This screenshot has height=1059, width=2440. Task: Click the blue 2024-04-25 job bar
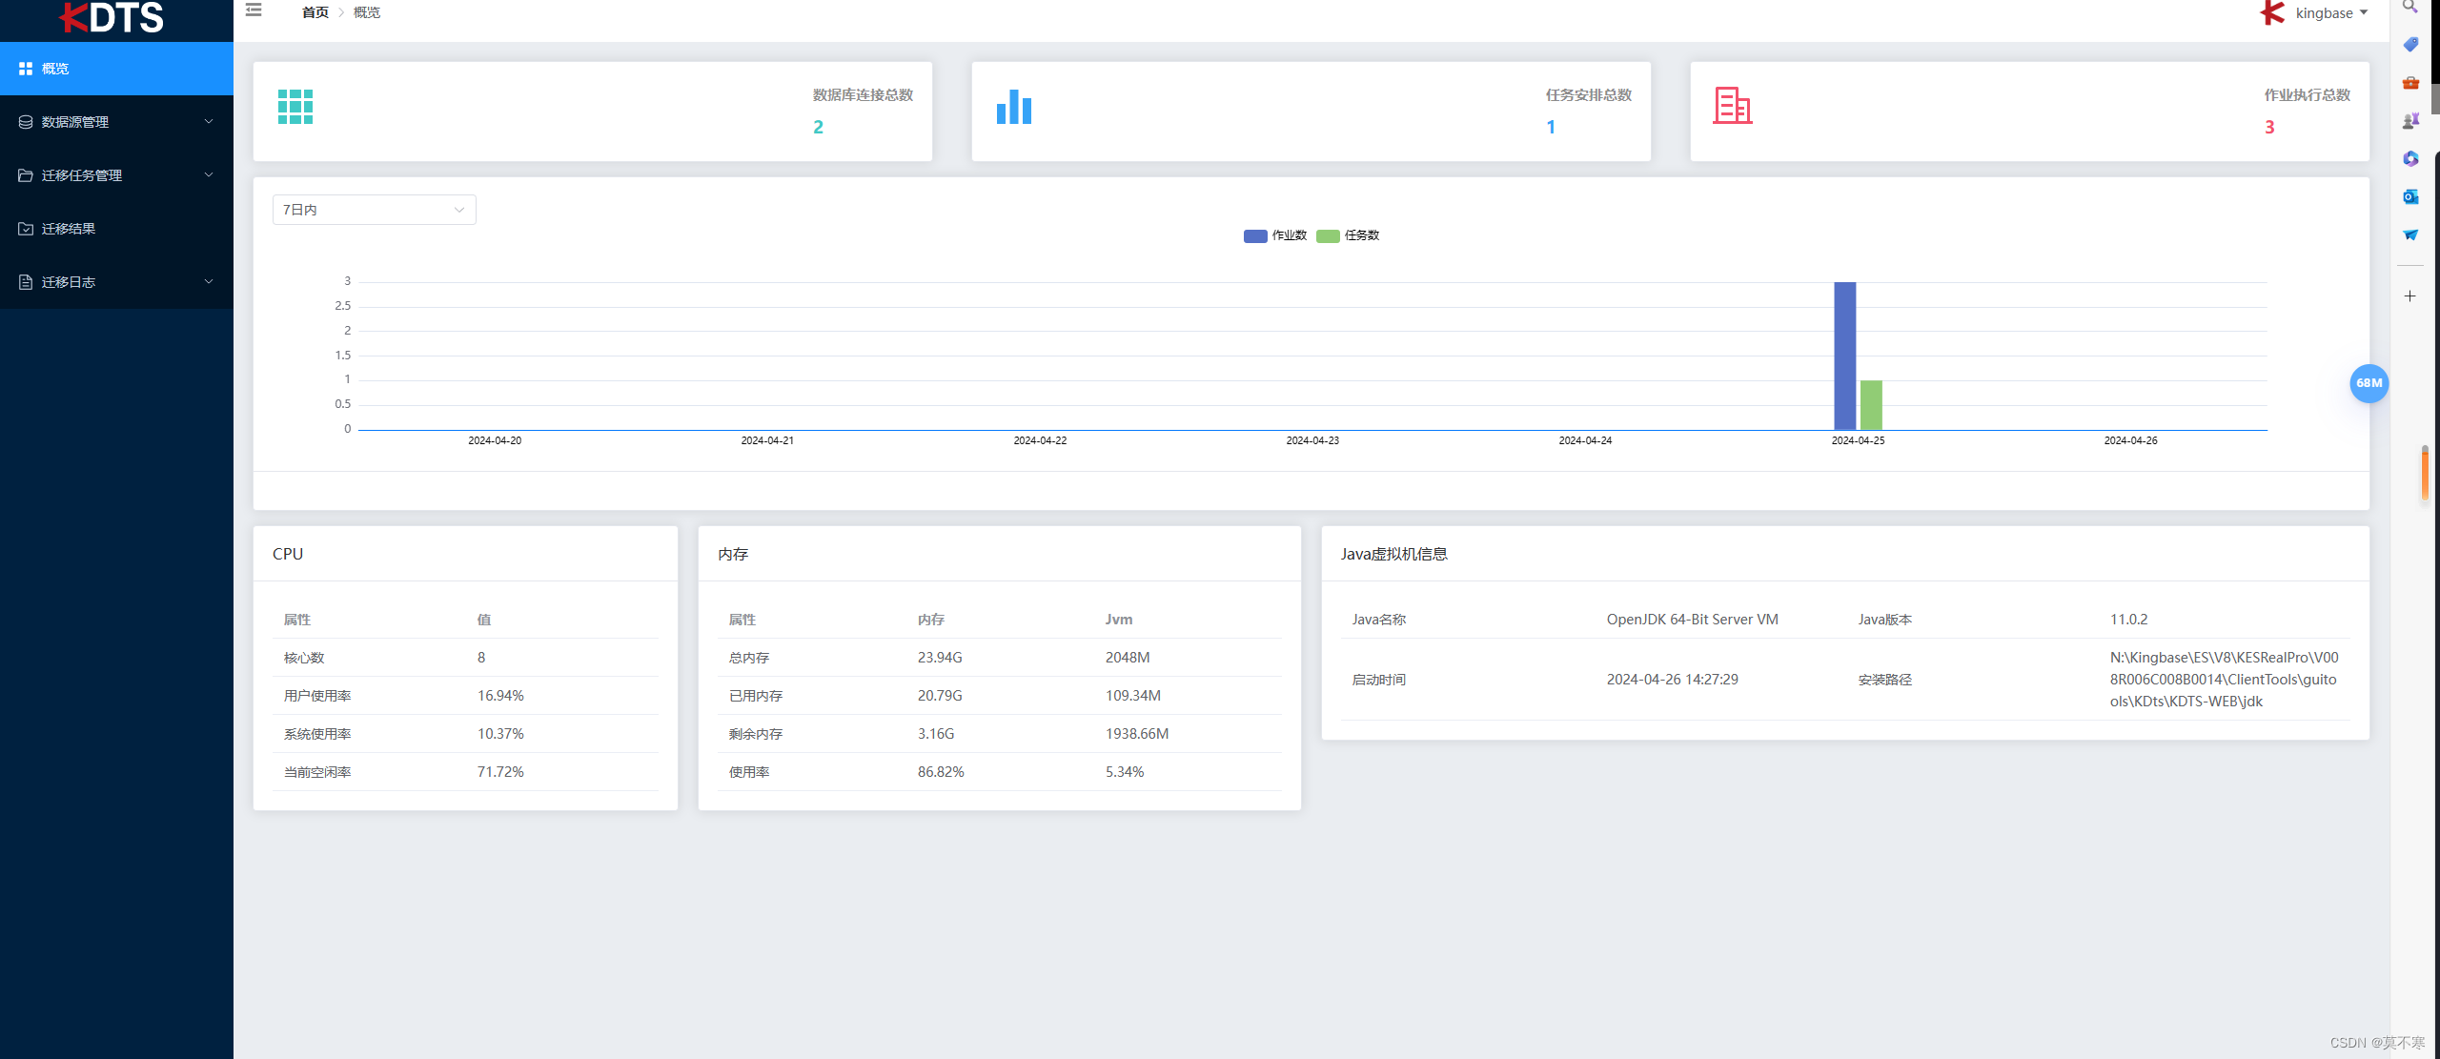point(1844,356)
